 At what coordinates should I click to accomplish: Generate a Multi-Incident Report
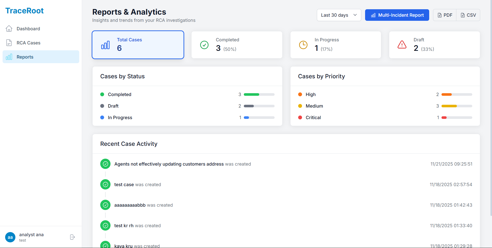[397, 15]
